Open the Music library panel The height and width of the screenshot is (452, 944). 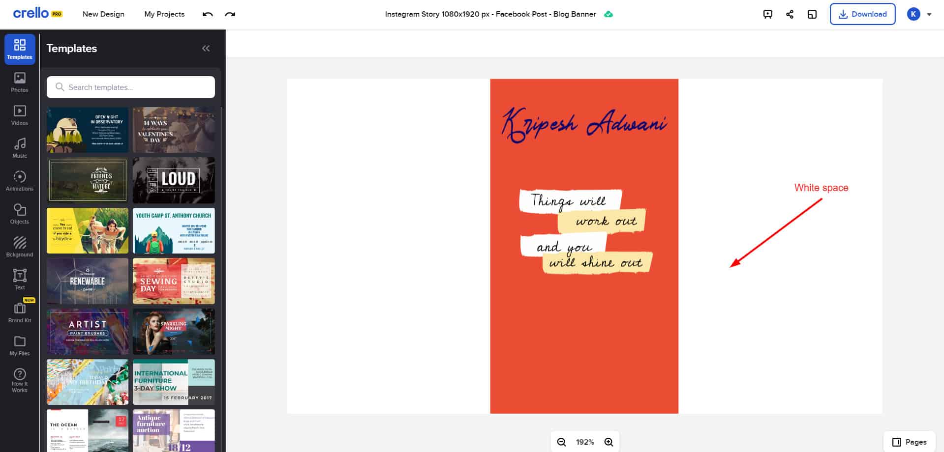click(x=20, y=148)
